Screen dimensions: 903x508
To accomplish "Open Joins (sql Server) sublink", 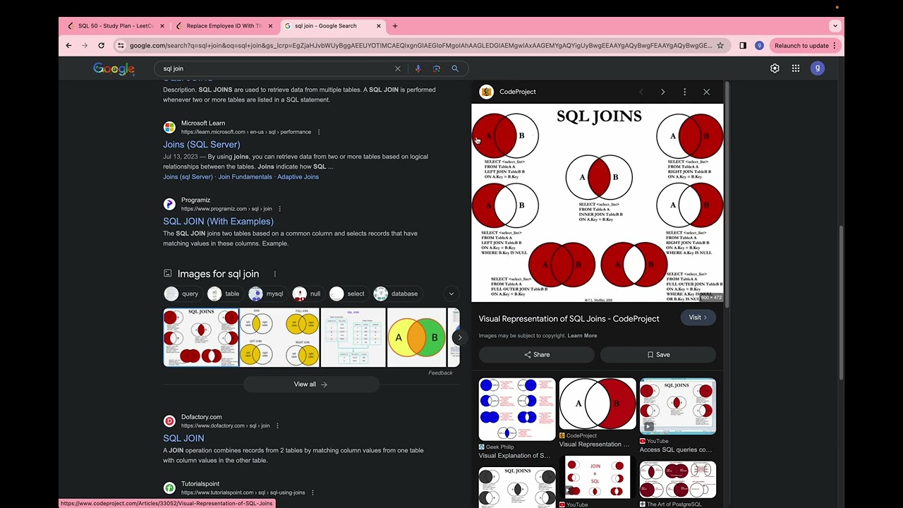I will click(188, 177).
